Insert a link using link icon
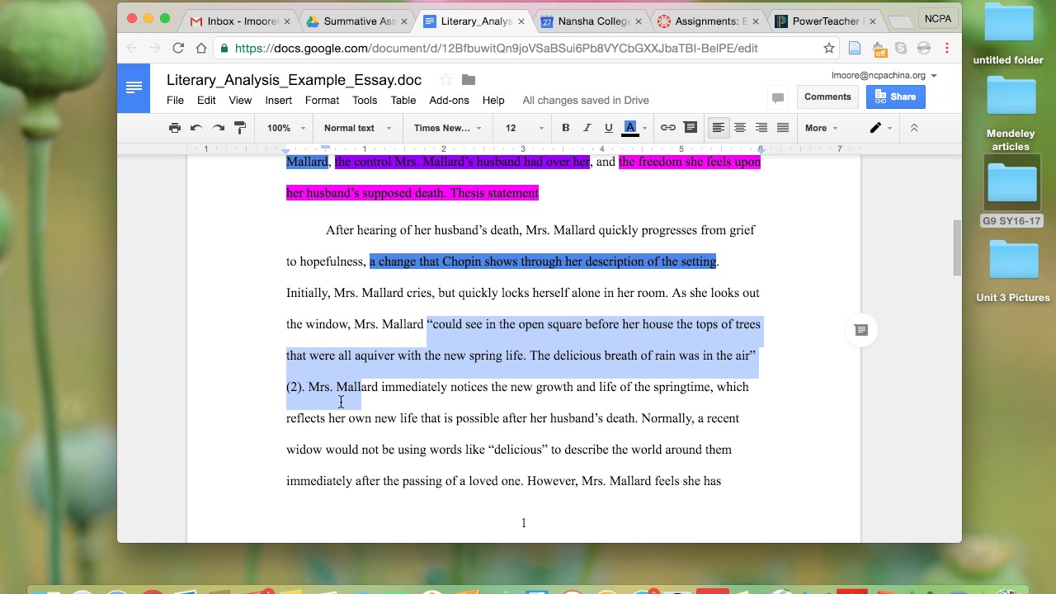 click(668, 128)
